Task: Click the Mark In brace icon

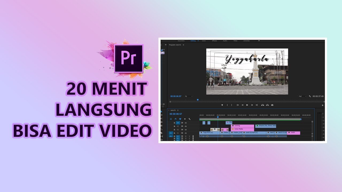Action: coord(227,105)
